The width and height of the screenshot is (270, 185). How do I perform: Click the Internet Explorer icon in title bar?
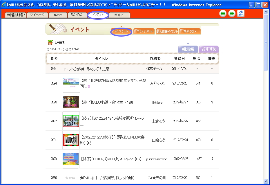pos(3,5)
